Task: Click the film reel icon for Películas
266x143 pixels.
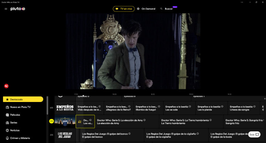Action: (x=7, y=115)
